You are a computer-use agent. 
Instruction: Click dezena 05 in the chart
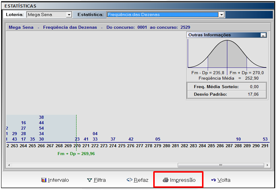tap(158, 139)
